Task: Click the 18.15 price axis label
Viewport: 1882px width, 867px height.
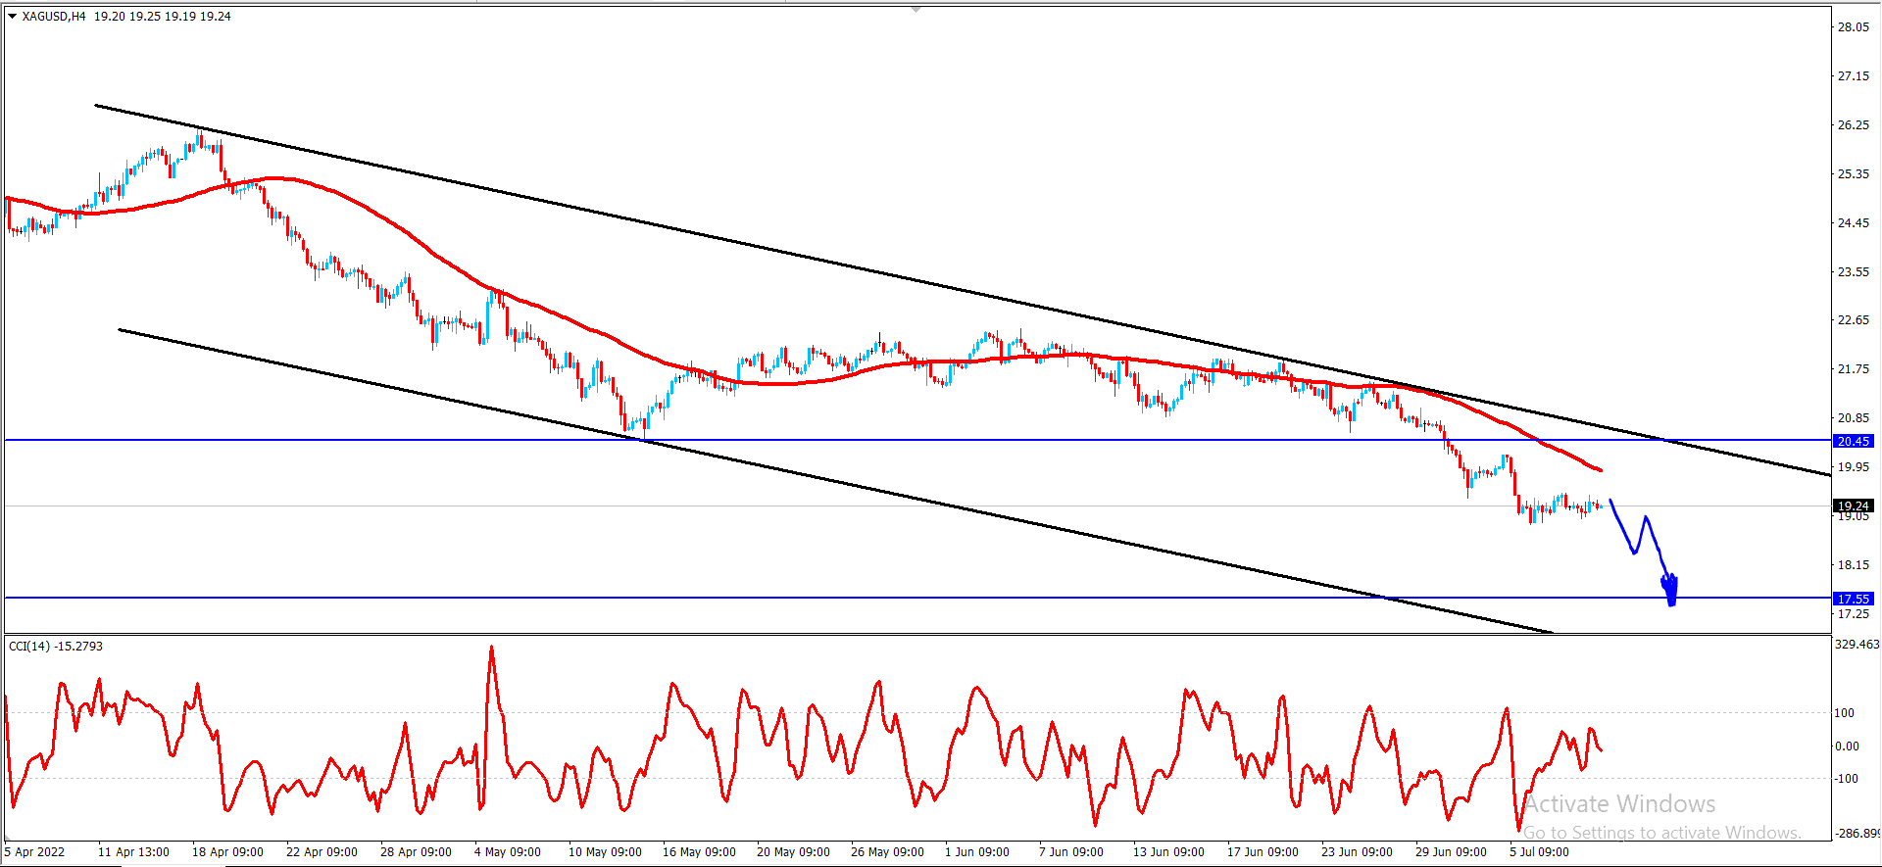Action: point(1853,564)
